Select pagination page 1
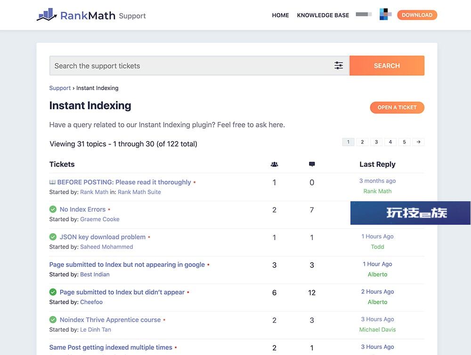 click(x=348, y=142)
